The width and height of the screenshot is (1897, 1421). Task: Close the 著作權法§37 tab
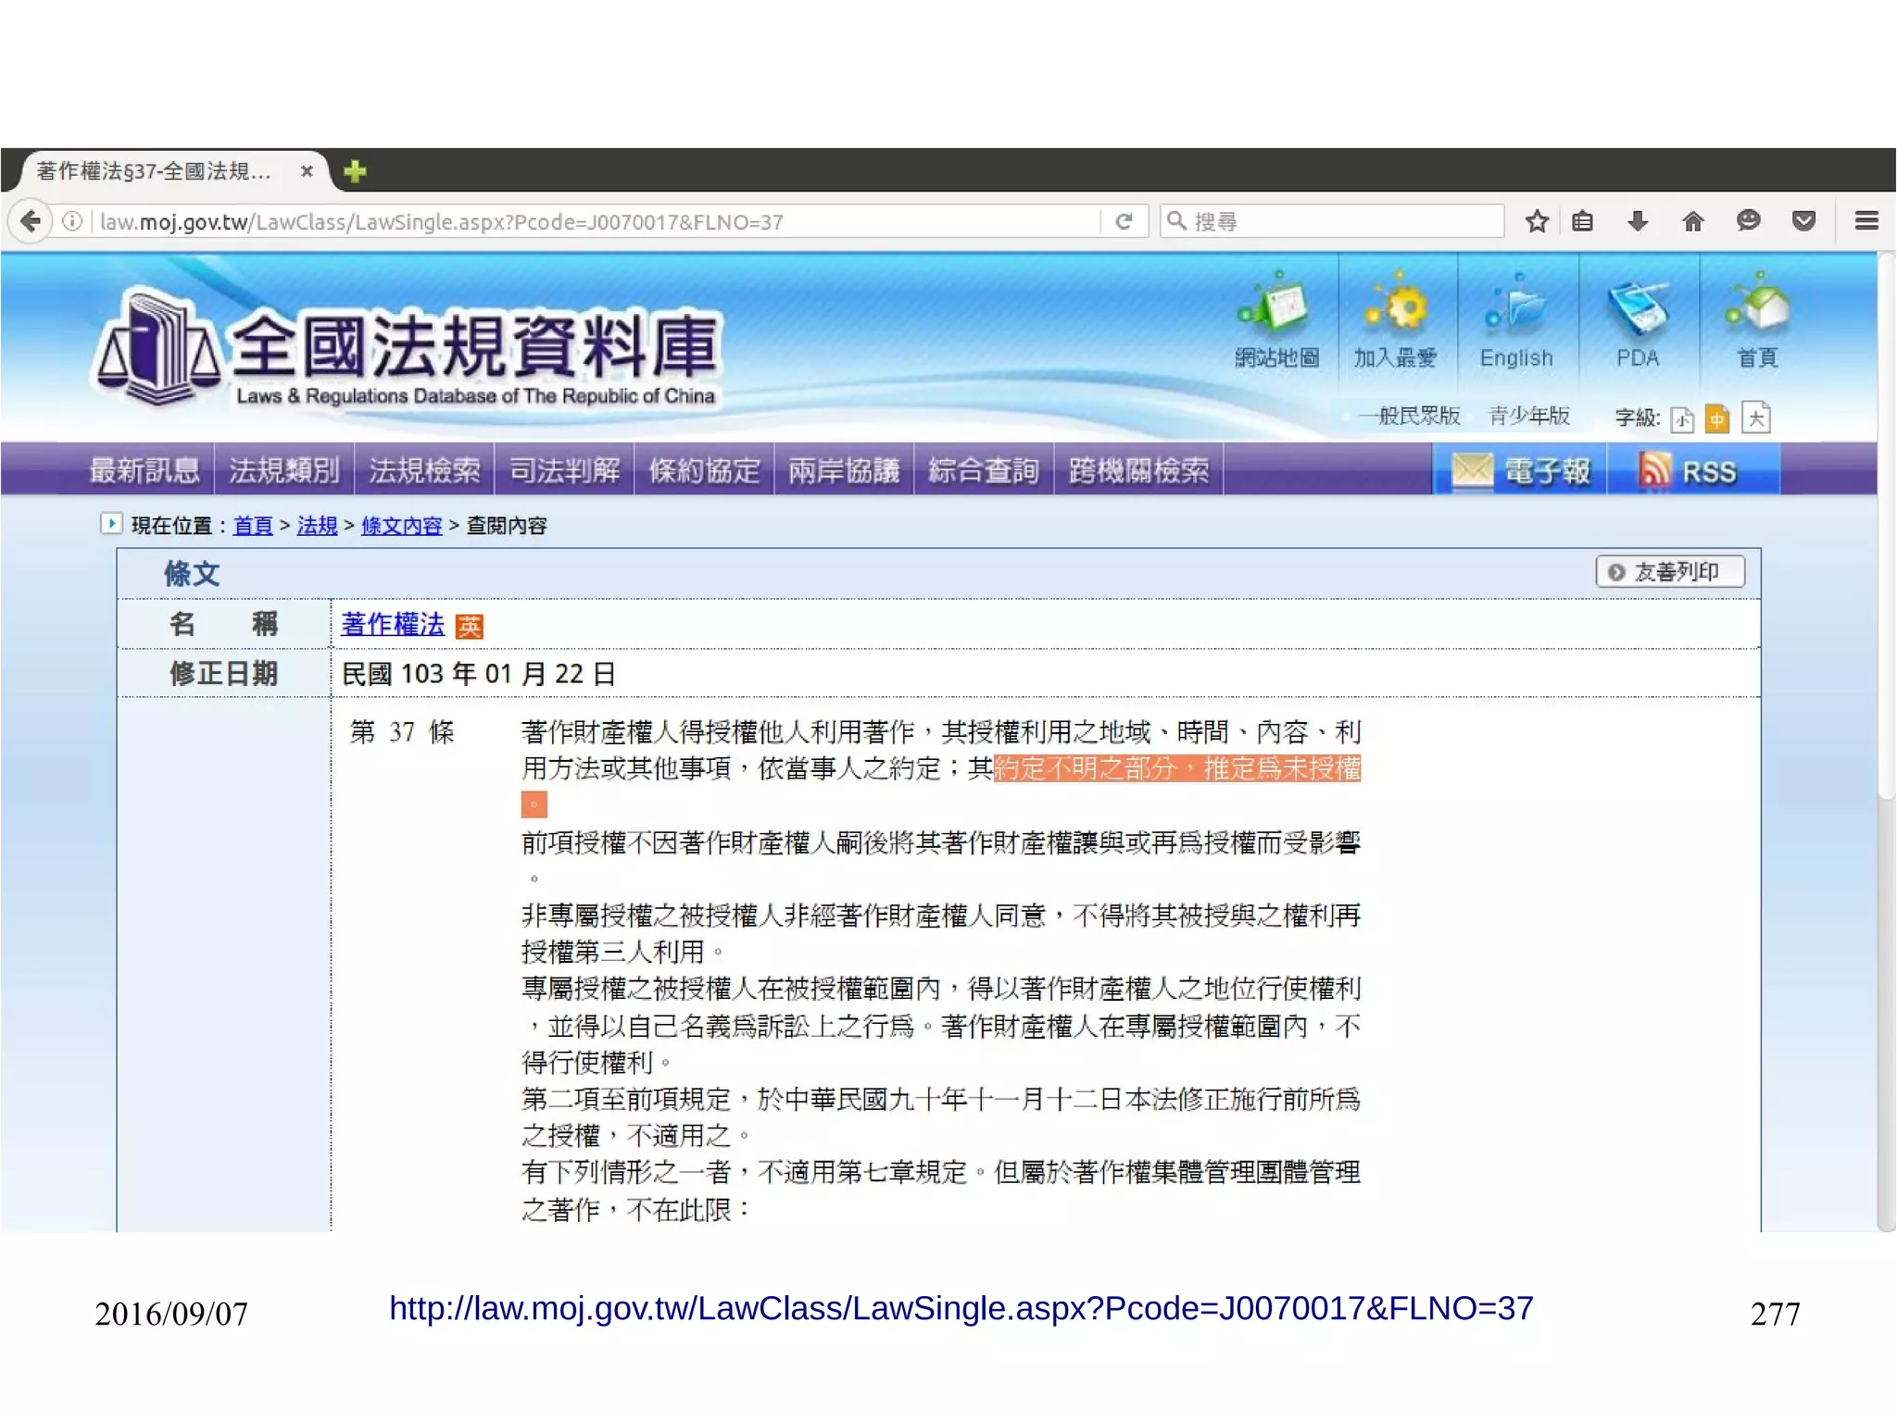307,171
